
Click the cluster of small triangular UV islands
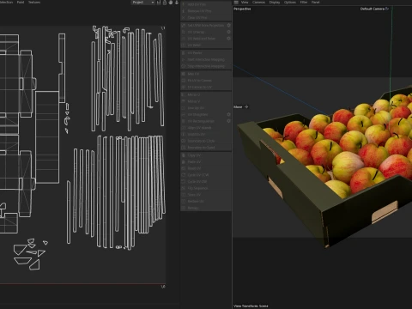[31, 254]
